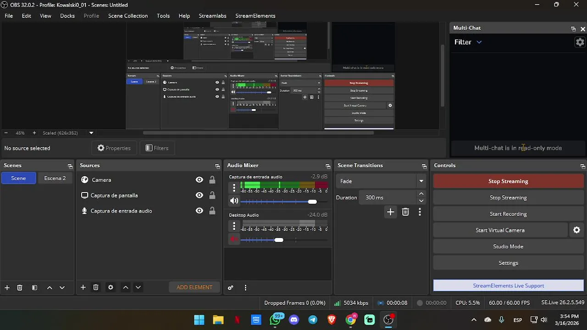
Task: Zoom out the preview with minus
Action: (6, 133)
